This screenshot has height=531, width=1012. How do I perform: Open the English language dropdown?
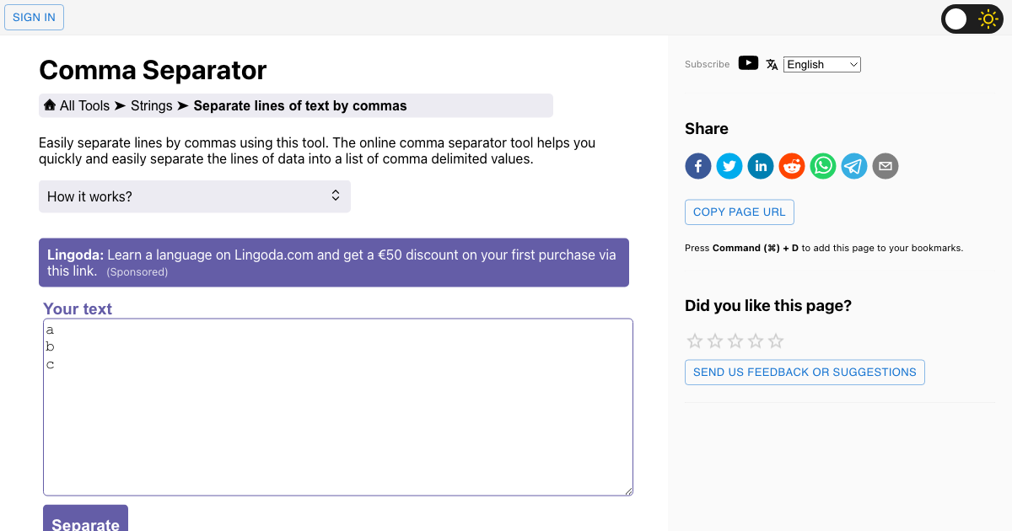click(822, 64)
